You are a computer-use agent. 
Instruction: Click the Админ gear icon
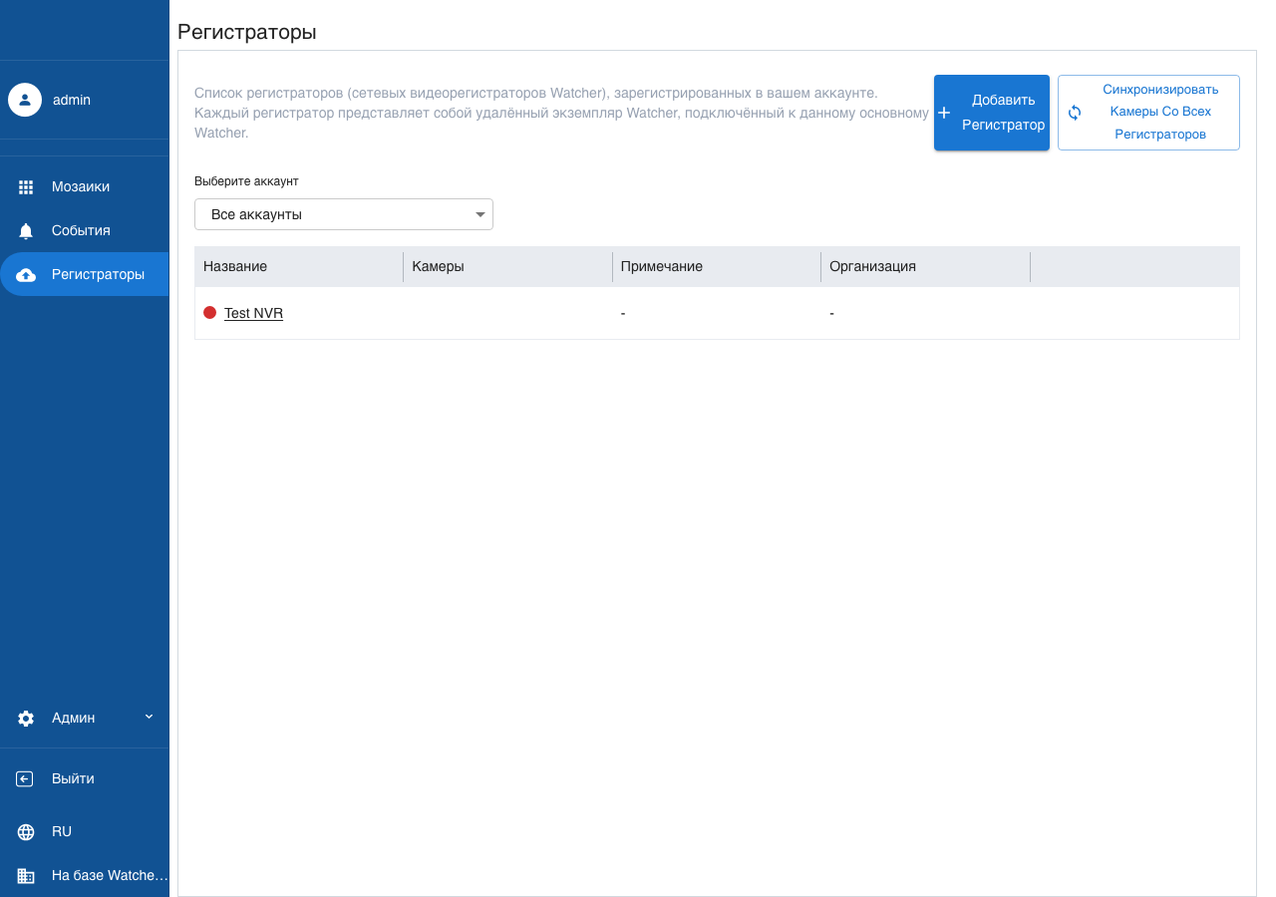tap(26, 719)
